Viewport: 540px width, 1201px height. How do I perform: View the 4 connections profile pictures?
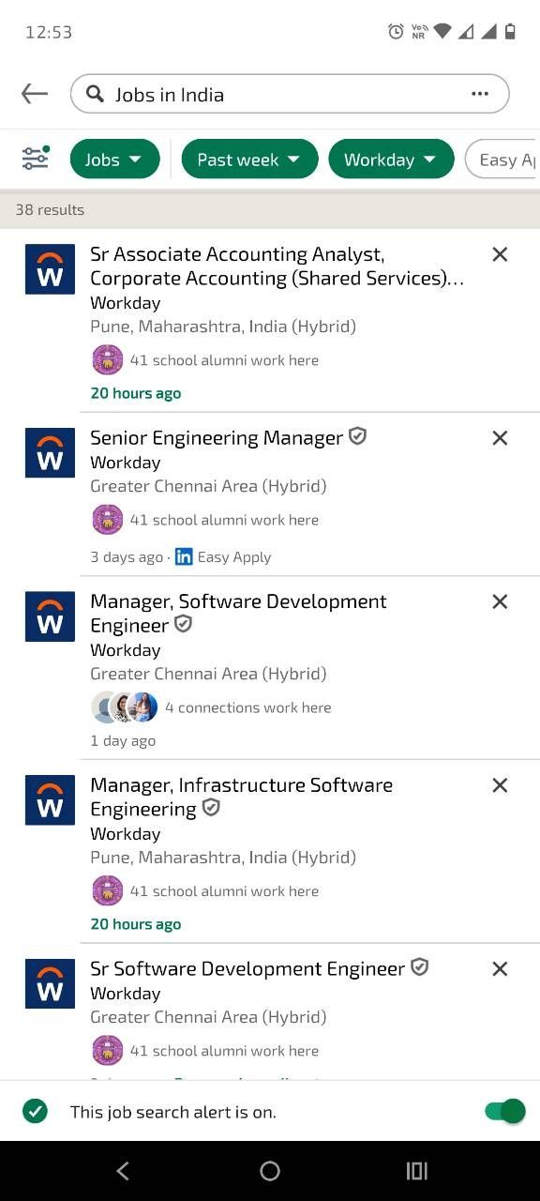pos(124,707)
